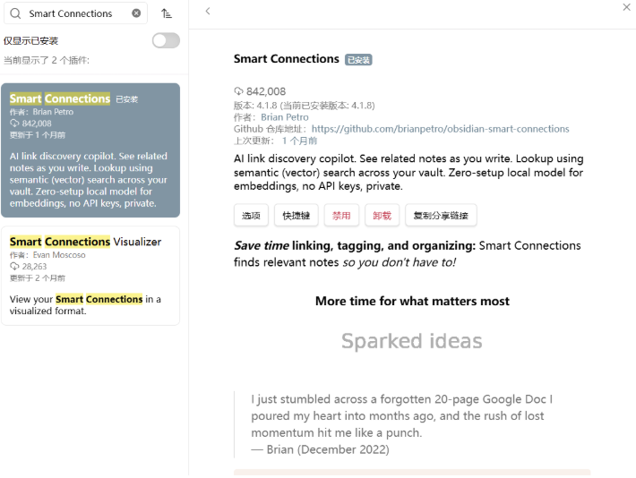
Task: Copy share link with 复制分享链接
Action: pos(441,216)
